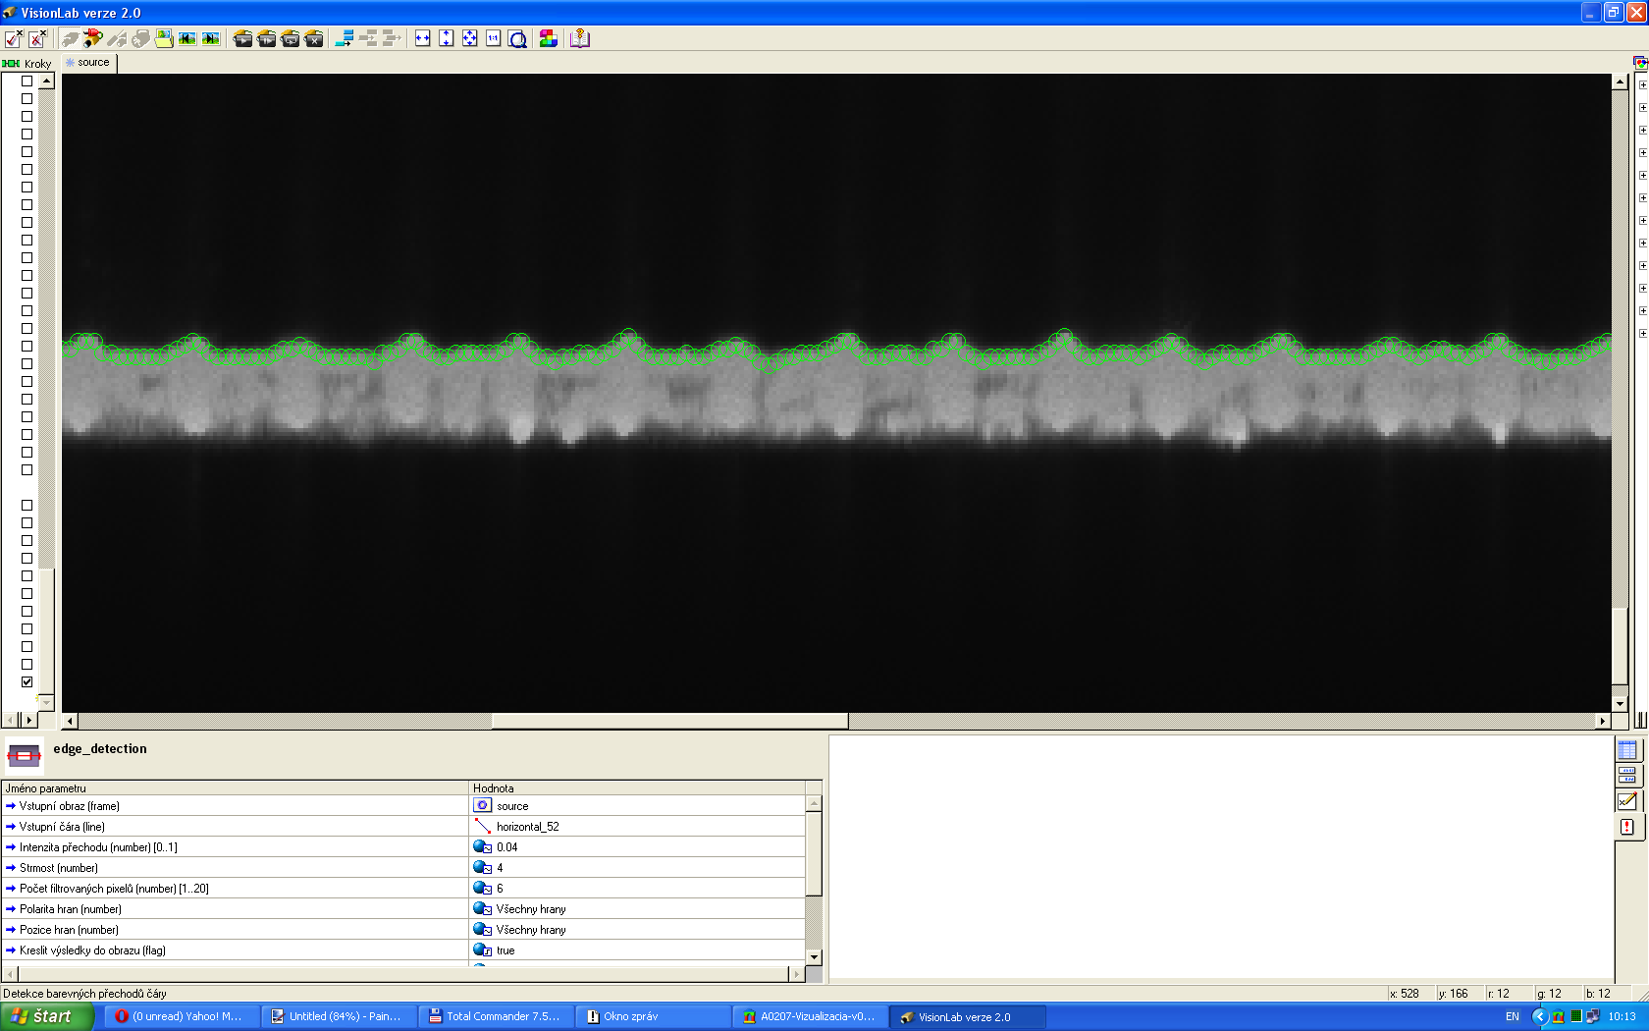Click the image horizontal scrollbar thumb
The image size is (1649, 1031).
(x=669, y=721)
